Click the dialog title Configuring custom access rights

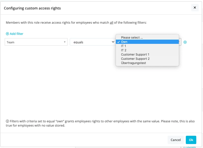coord(32,8)
